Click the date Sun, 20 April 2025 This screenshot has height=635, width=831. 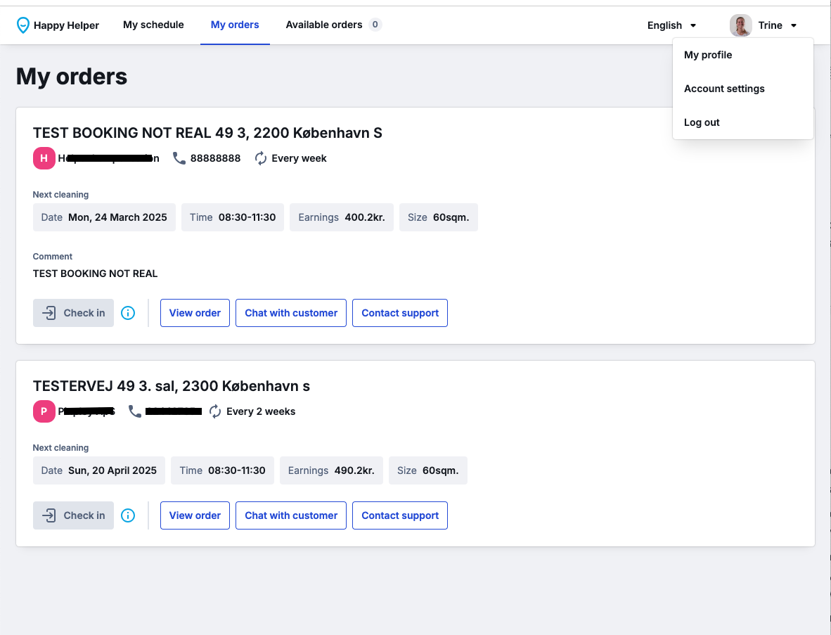pyautogui.click(x=112, y=470)
